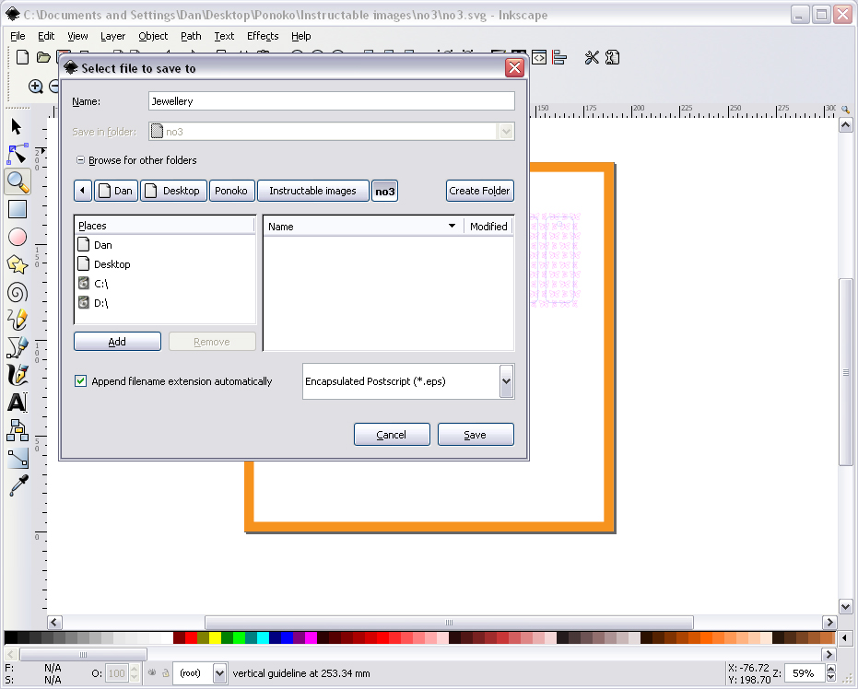Select the Star polygon tool
Screen dimensions: 858x689
point(18,264)
